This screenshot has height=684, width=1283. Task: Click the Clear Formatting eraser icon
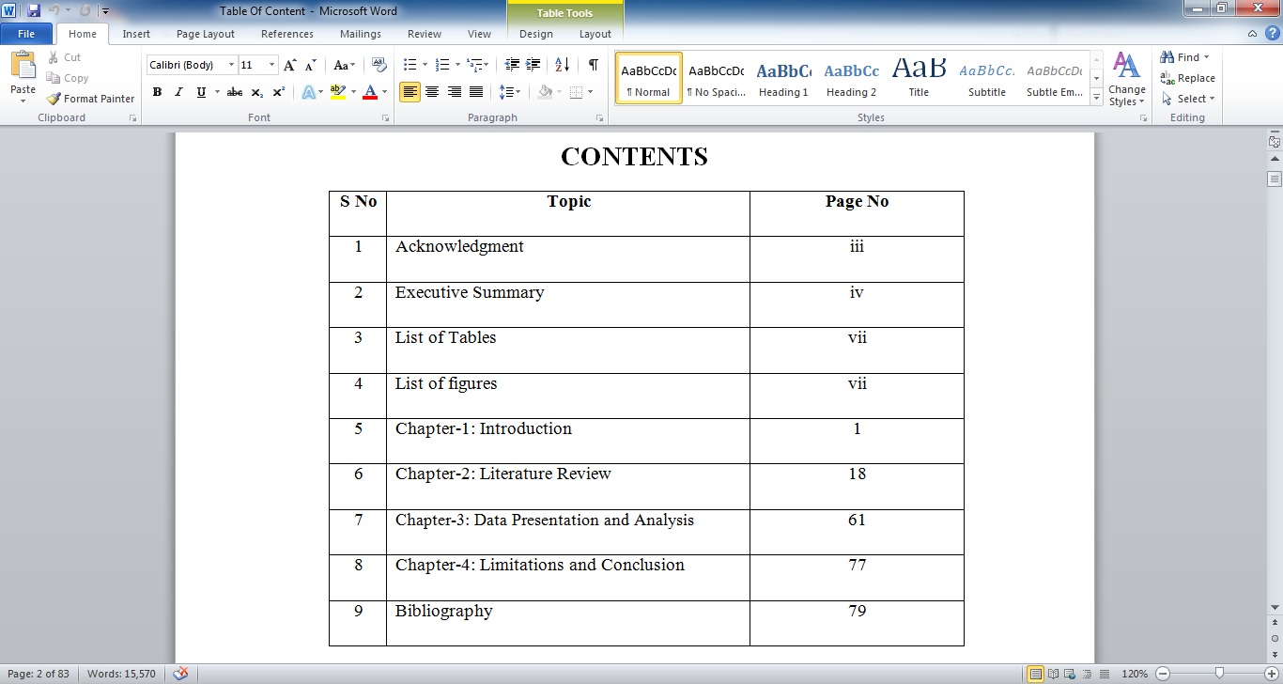(379, 65)
